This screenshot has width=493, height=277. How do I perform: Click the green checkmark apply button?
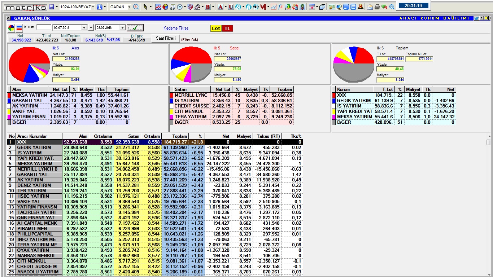135,28
